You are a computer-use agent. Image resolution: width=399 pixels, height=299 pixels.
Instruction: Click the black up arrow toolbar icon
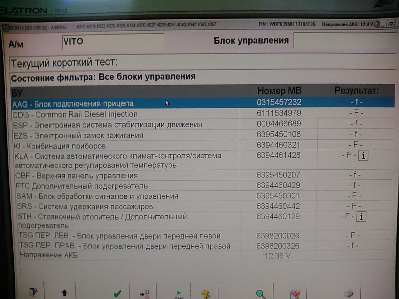coord(64,293)
